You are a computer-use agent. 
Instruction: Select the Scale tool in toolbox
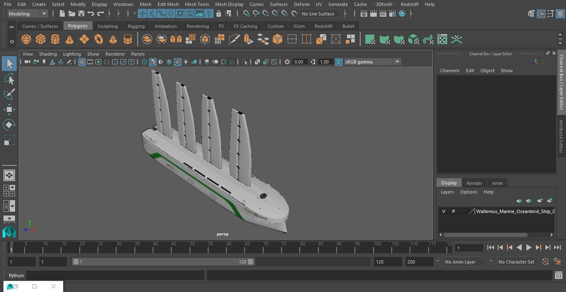click(9, 140)
